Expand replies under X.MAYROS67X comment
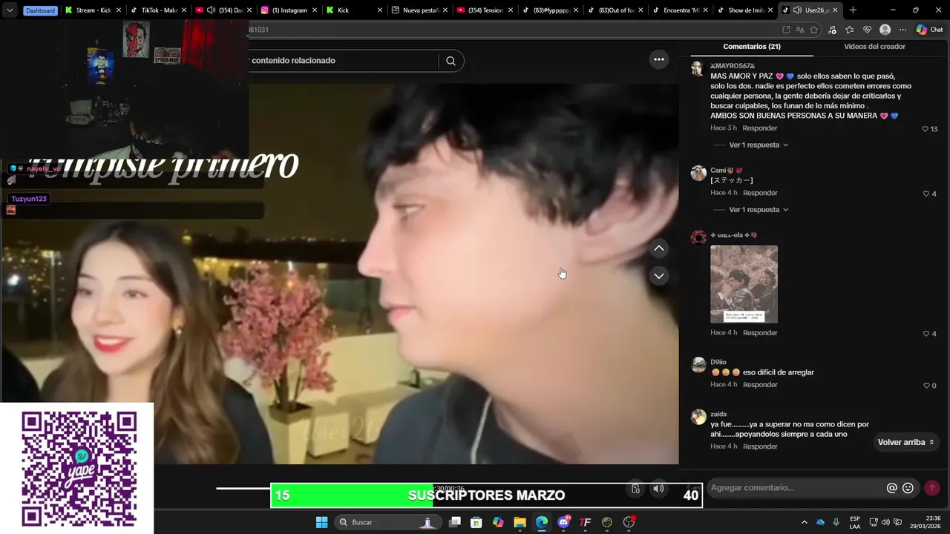 coord(759,145)
